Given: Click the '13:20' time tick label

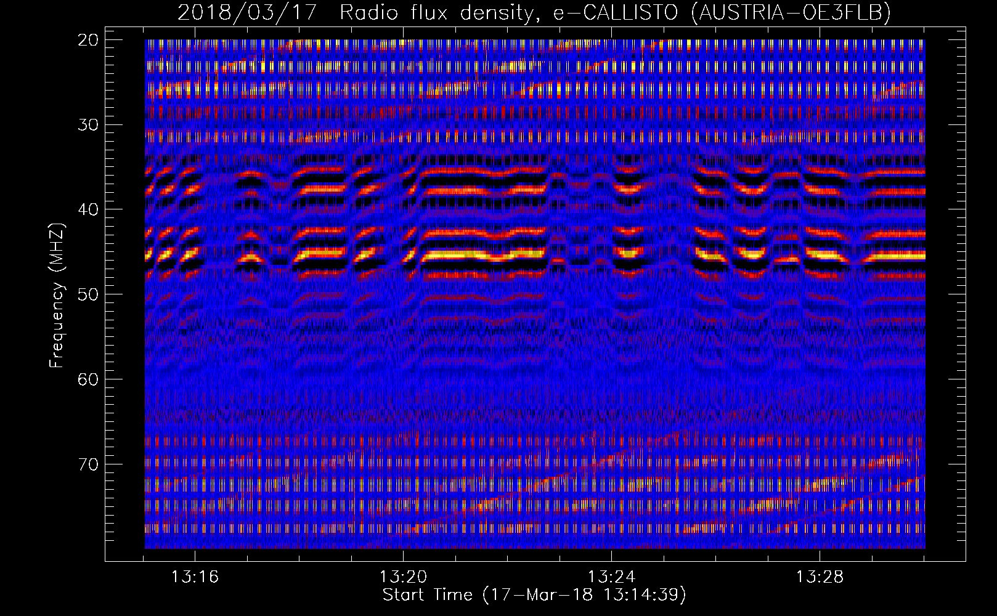Looking at the screenshot, I should [x=403, y=577].
